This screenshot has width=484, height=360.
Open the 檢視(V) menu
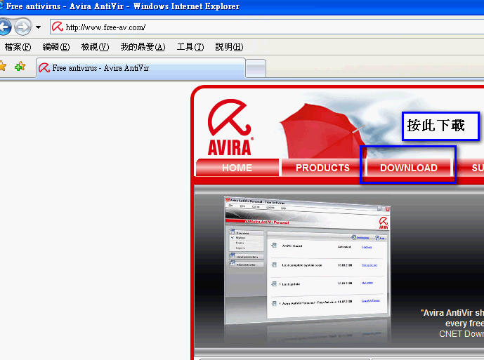(95, 47)
